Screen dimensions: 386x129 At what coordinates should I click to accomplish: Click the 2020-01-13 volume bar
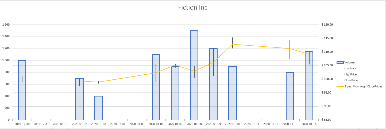click(290, 96)
